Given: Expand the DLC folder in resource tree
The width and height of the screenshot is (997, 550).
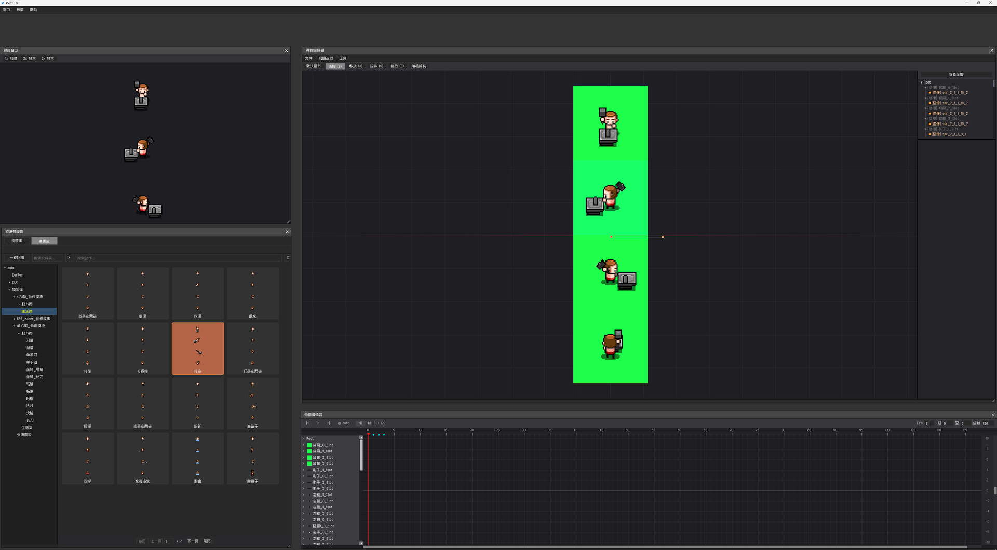Looking at the screenshot, I should point(10,283).
